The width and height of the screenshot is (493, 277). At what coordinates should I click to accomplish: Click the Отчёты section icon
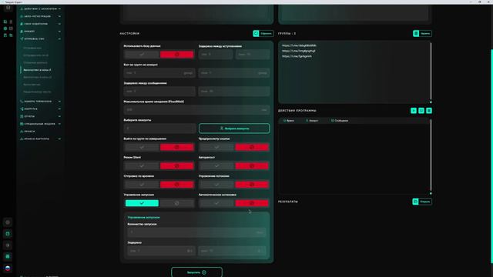click(x=22, y=116)
